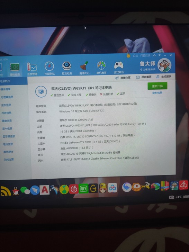
Task: Open 清理优化 broom cleanup tool
Action: [84, 68]
